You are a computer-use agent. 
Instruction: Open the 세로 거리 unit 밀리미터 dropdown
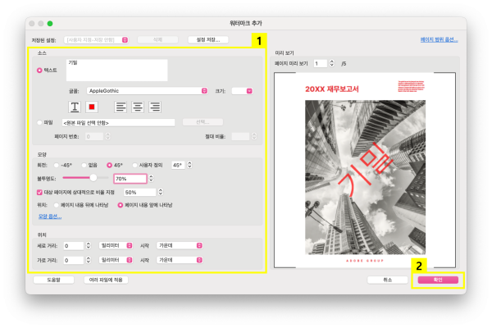[x=116, y=245]
